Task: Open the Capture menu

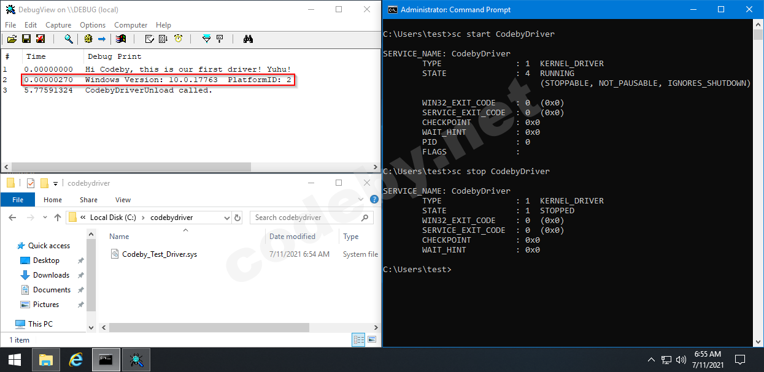Action: (58, 25)
